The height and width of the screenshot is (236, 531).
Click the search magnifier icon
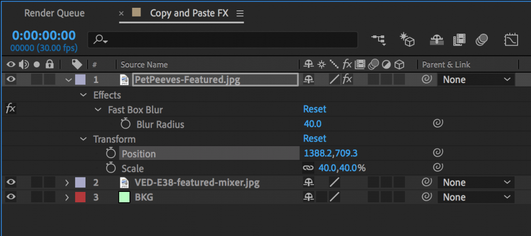click(x=100, y=40)
